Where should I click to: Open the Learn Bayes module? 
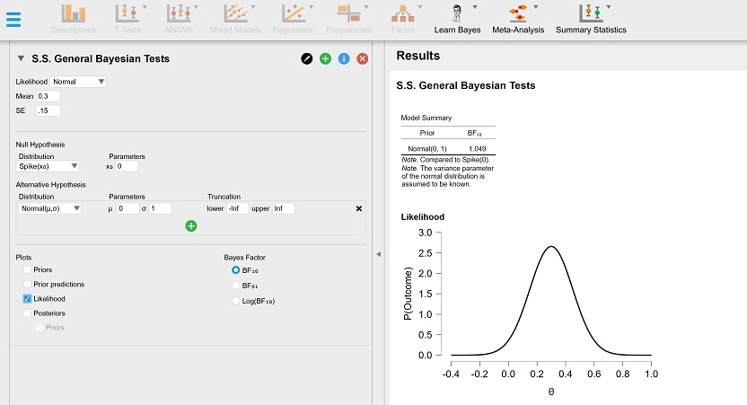458,18
